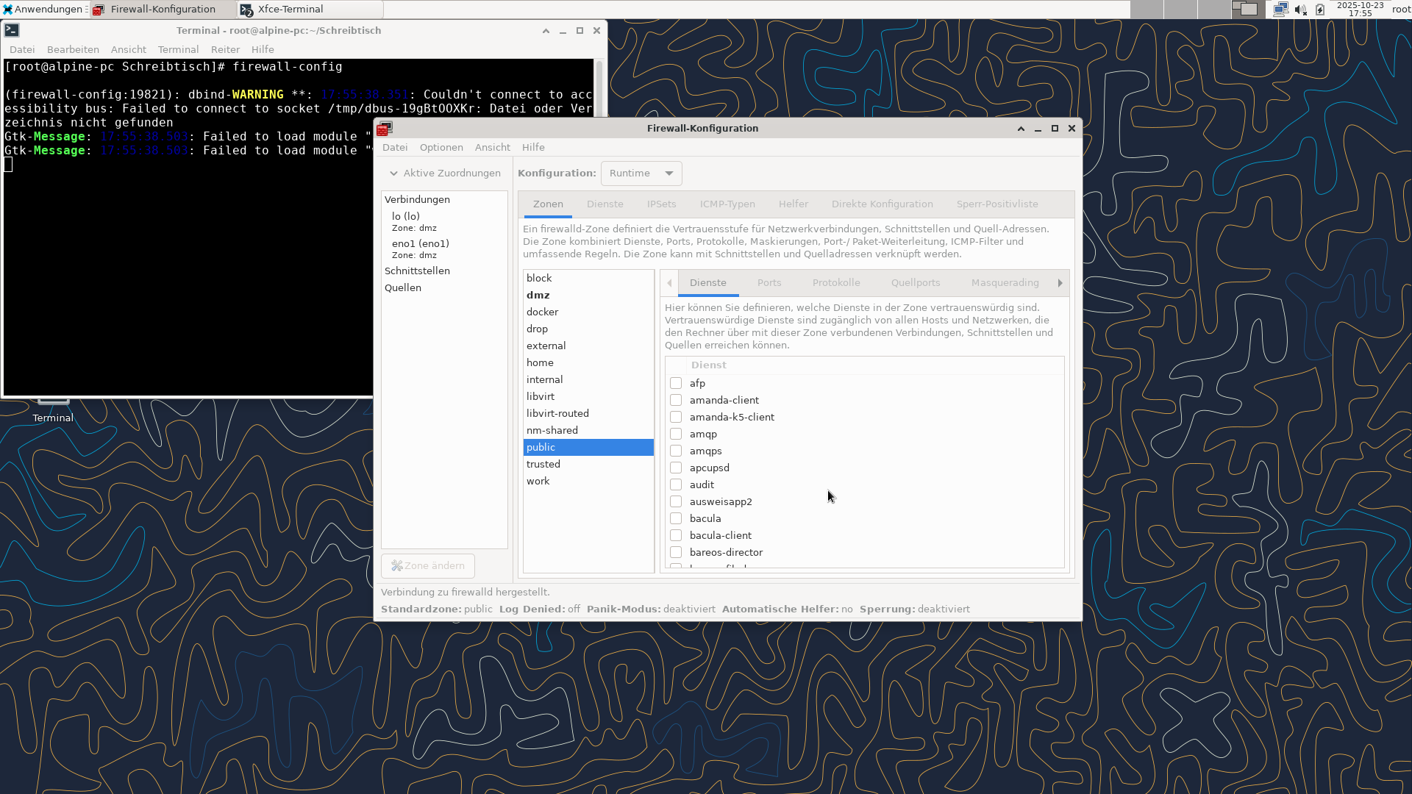Collapse the Aktive Zuordnungen expander
Screen dimensions: 1412x794
(x=394, y=174)
